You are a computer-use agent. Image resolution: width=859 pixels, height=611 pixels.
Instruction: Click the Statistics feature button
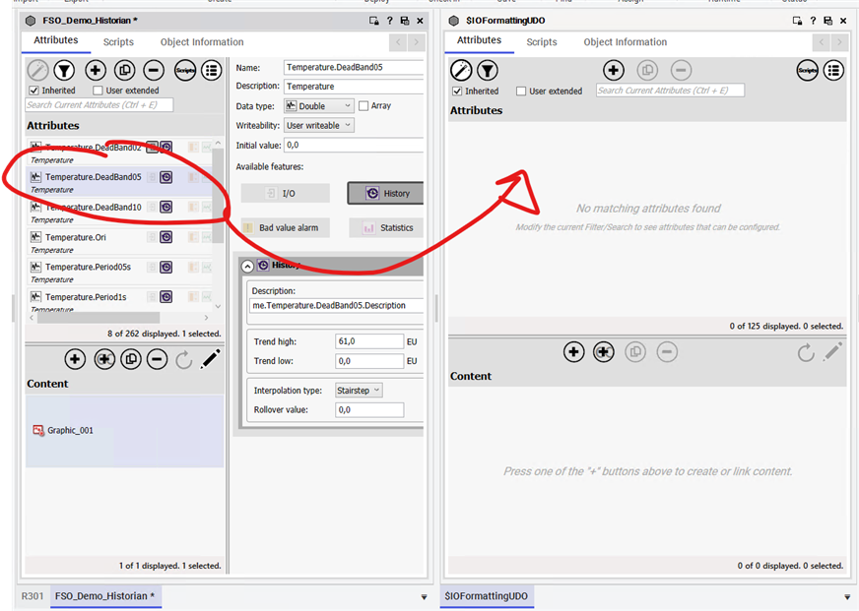pos(386,227)
